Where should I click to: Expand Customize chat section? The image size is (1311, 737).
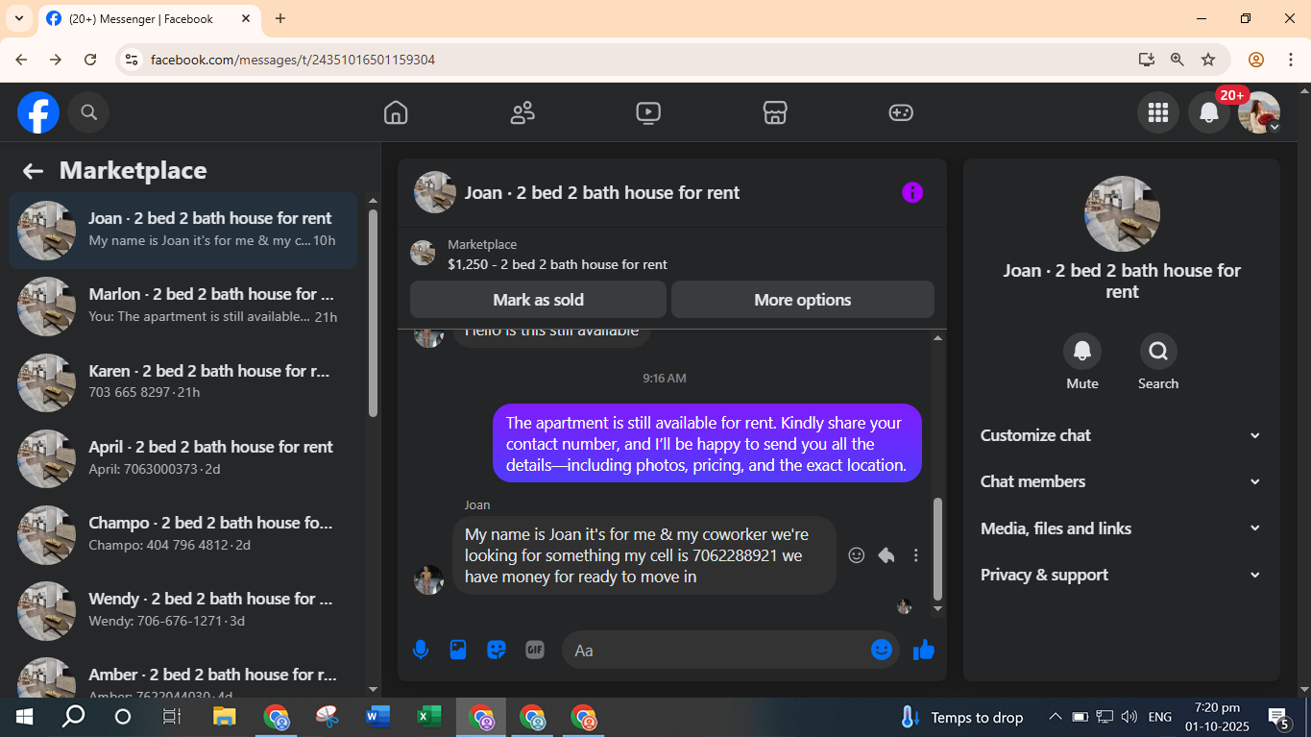(x=1121, y=435)
